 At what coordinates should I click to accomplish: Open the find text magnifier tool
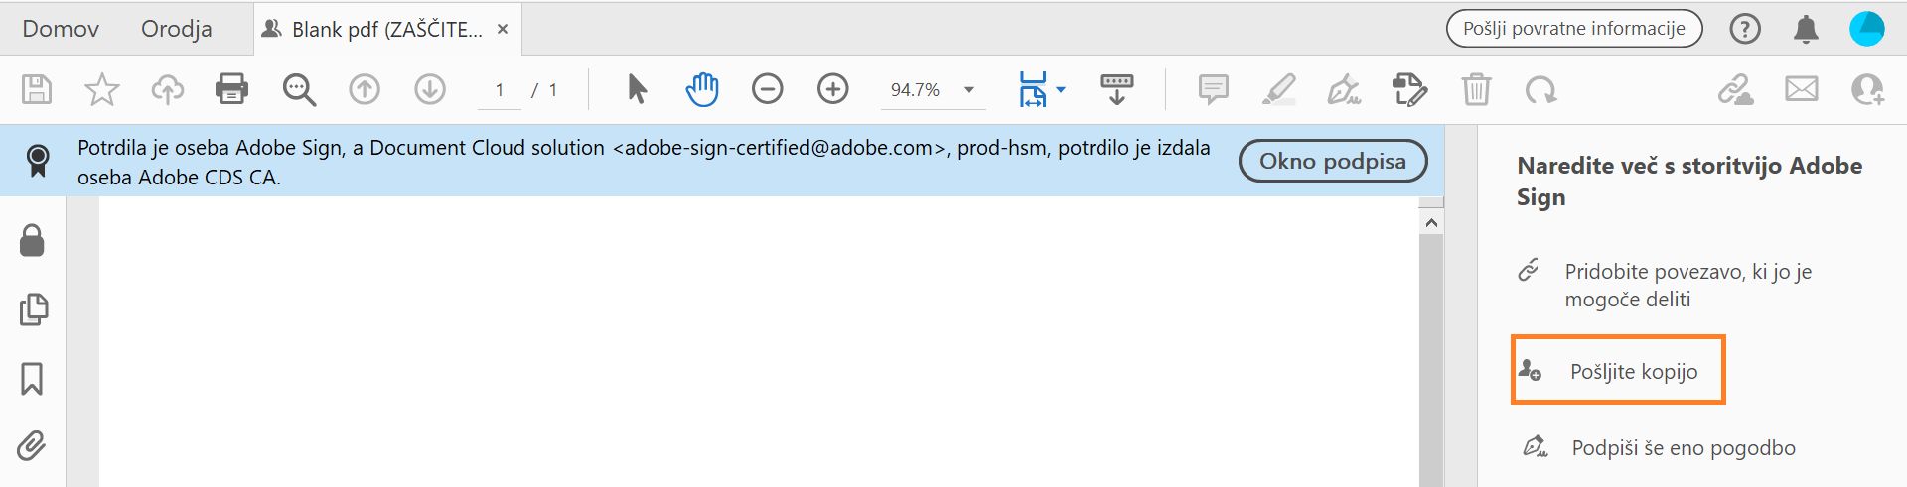tap(298, 90)
